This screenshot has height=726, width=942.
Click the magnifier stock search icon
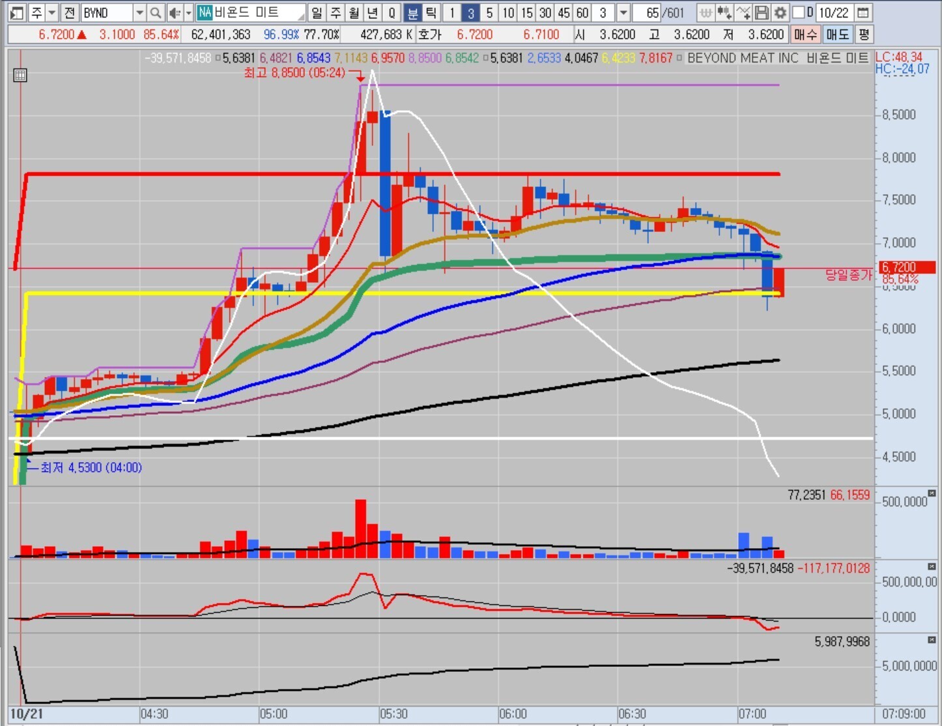(156, 12)
